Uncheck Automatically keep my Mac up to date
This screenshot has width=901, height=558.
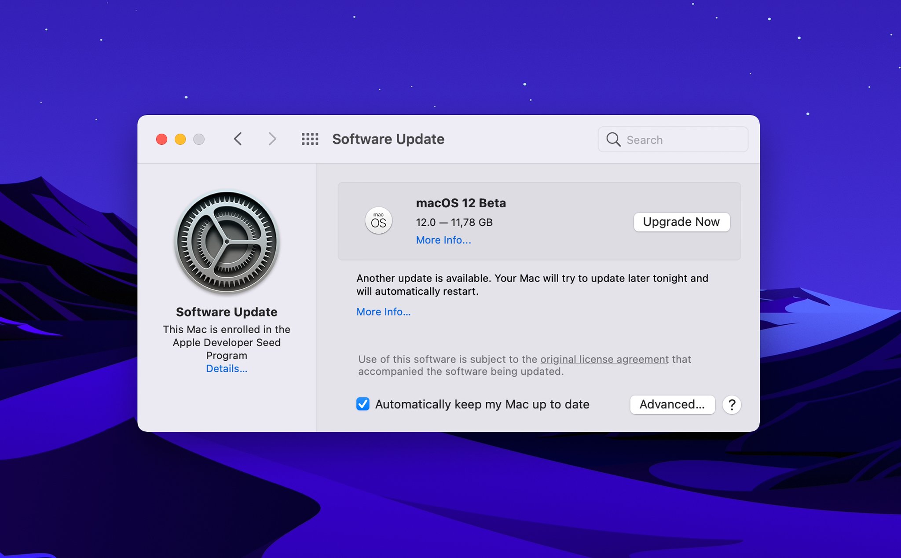click(x=362, y=404)
